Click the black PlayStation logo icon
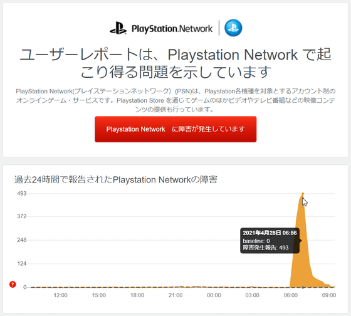 point(118,28)
